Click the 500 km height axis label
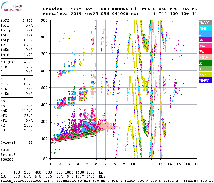The height and width of the screenshot is (183, 214). coord(44,88)
